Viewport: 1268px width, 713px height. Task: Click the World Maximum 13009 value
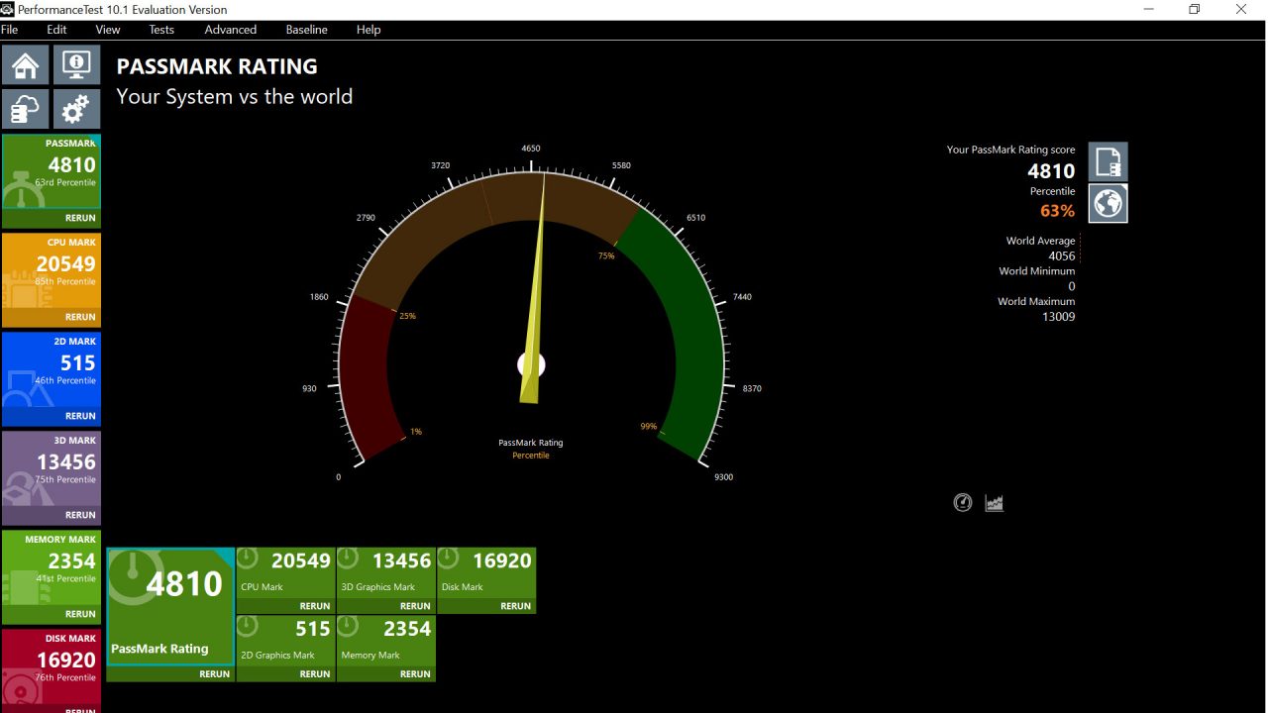[1058, 317]
